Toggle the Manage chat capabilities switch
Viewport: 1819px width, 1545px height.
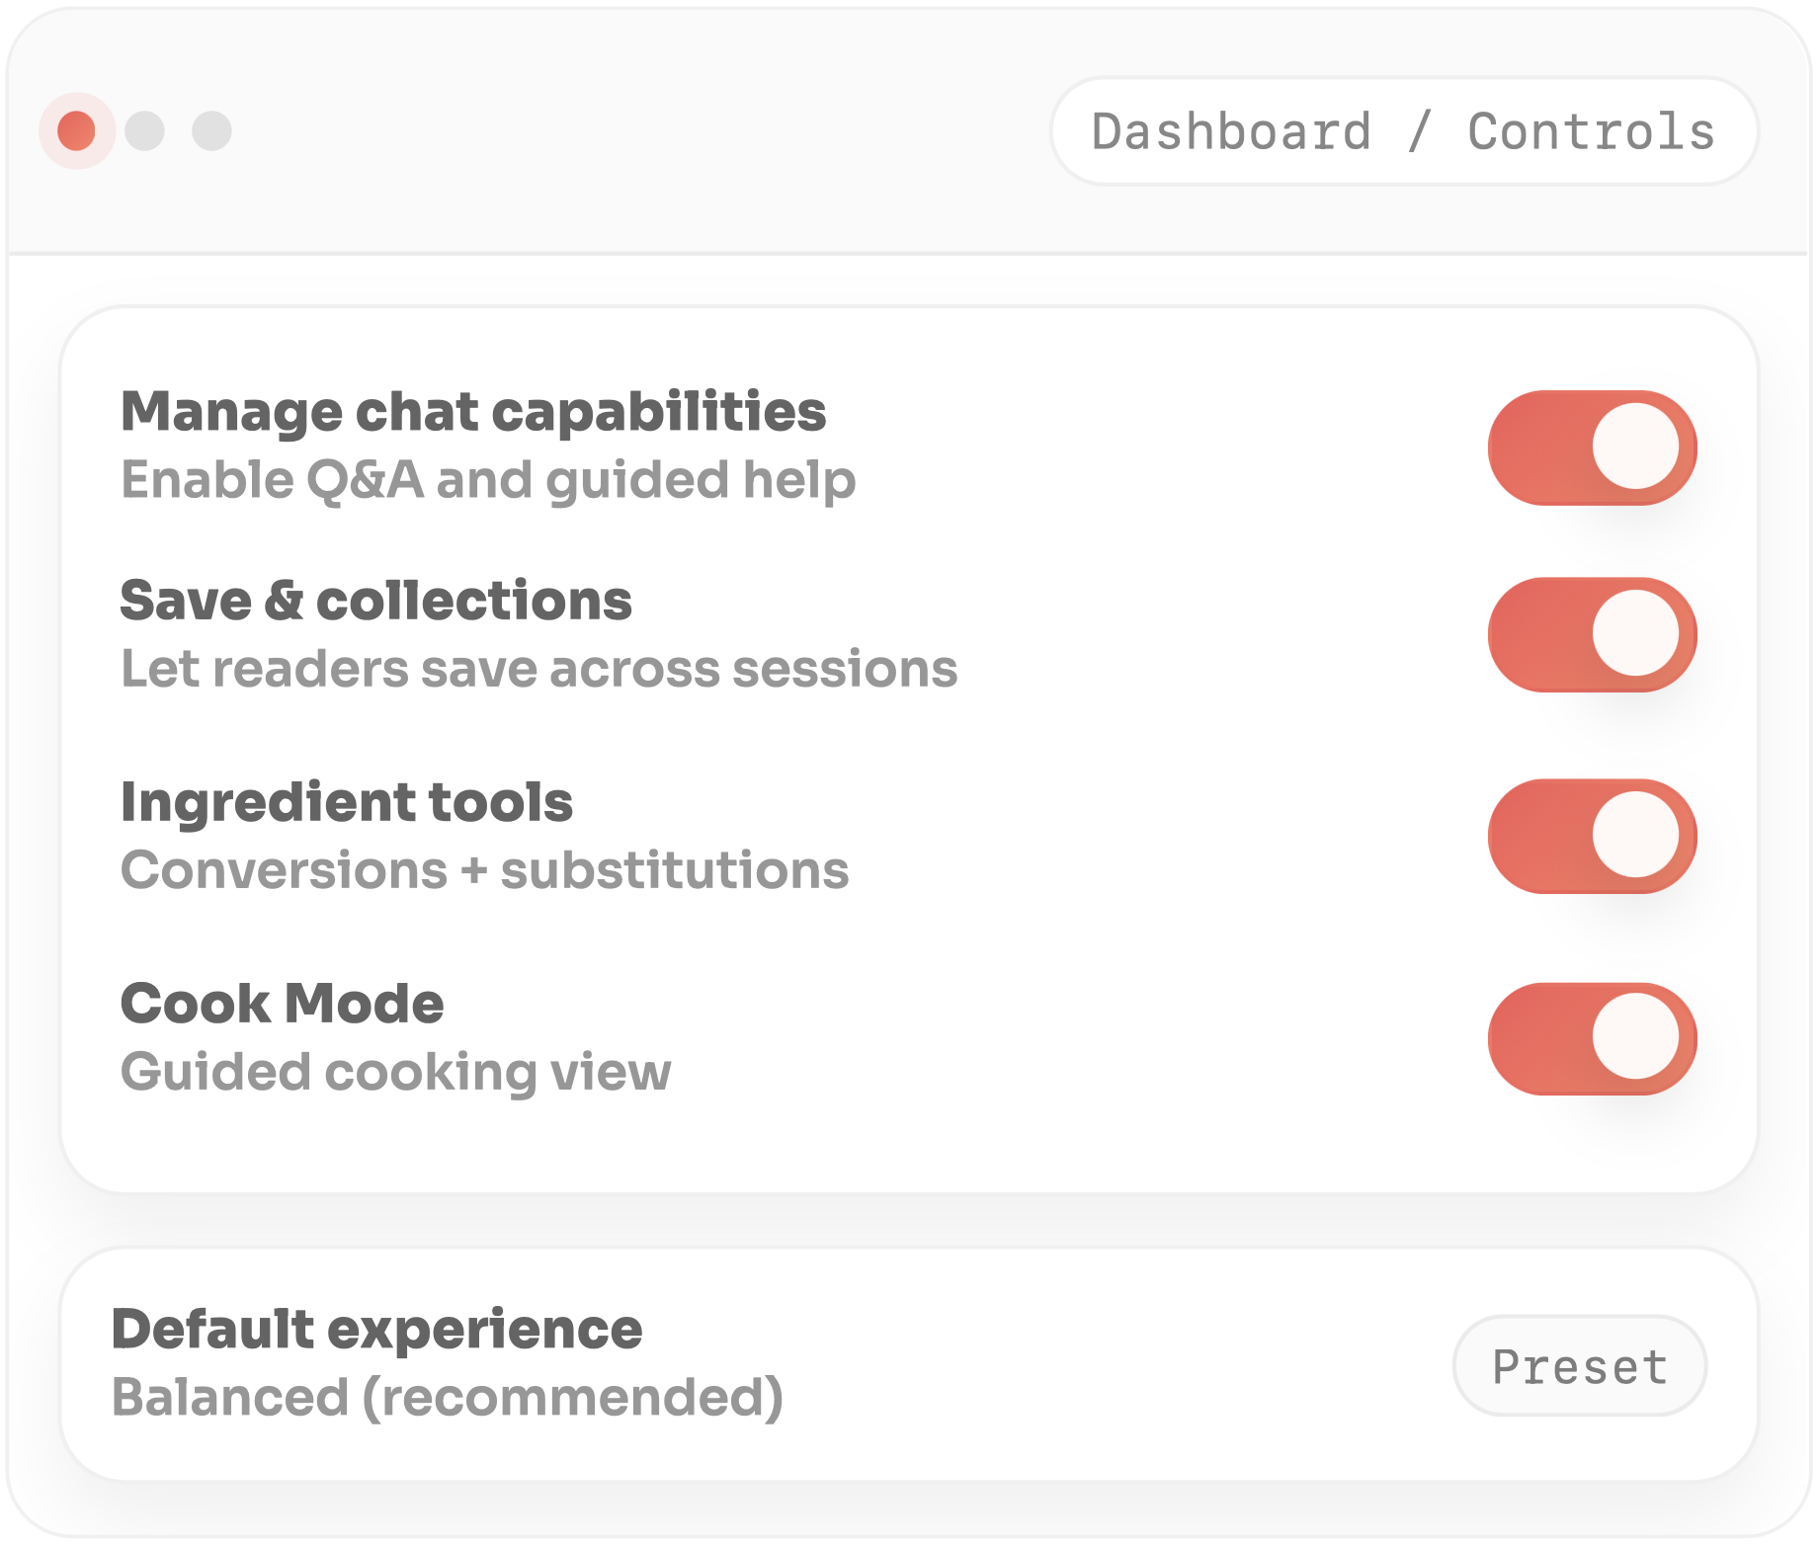1591,447
